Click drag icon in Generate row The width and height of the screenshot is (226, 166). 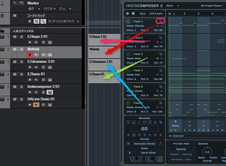coord(161,122)
